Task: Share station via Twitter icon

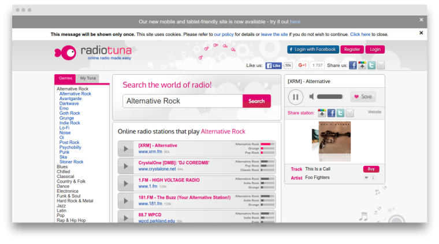Action: (x=340, y=113)
